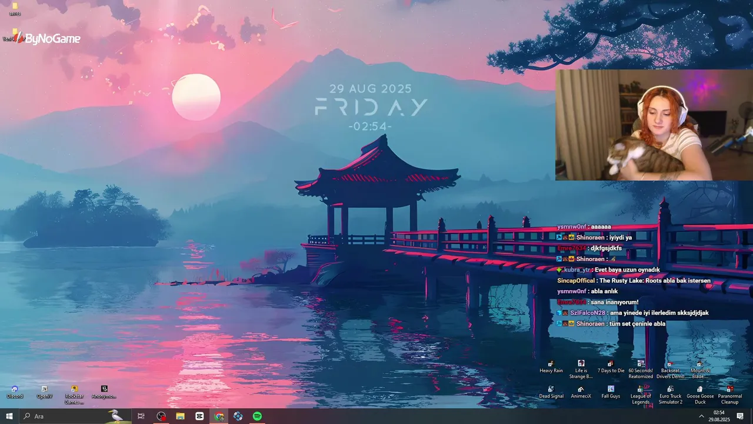Image resolution: width=753 pixels, height=424 pixels.
Task: Open OBS Studio from the taskbar
Action: [x=161, y=416]
